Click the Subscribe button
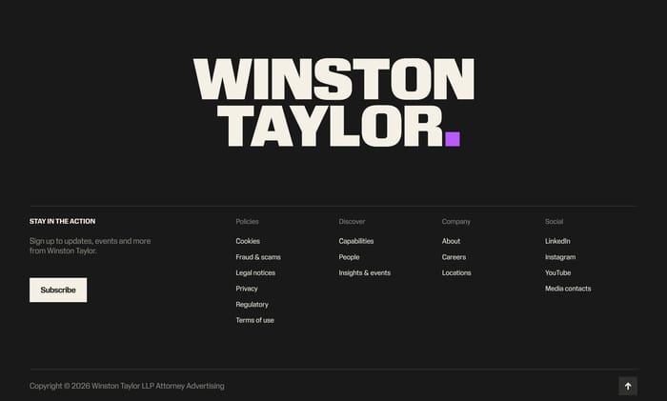667x401 pixels. pyautogui.click(x=58, y=290)
